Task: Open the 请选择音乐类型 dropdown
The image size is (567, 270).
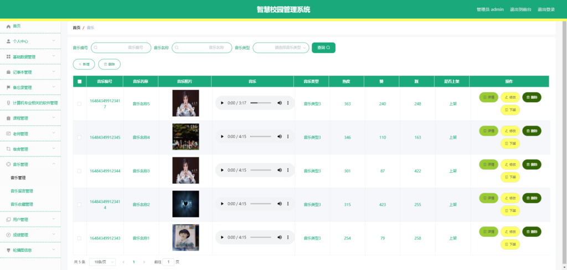Action: coord(281,47)
